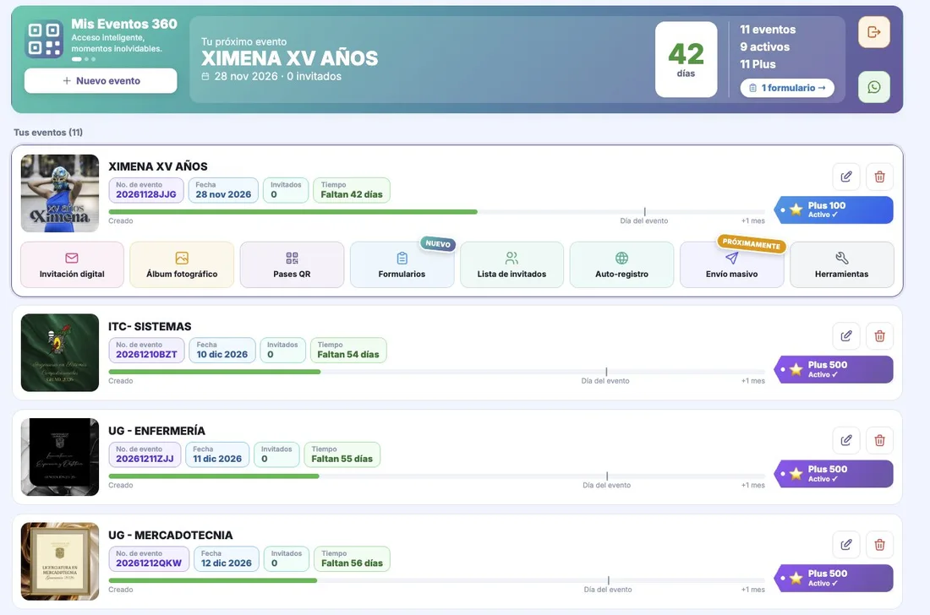Click the logout icon in header
Image resolution: width=930 pixels, height=615 pixels.
pyautogui.click(x=873, y=32)
